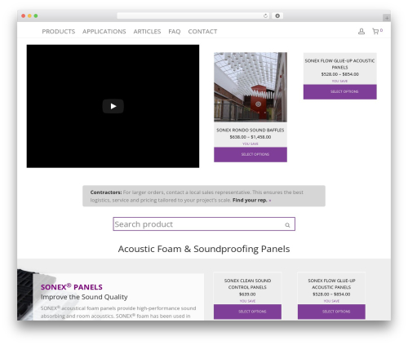The height and width of the screenshot is (345, 408).
Task: Reload the page via browser refresh icon
Action: pyautogui.click(x=265, y=16)
